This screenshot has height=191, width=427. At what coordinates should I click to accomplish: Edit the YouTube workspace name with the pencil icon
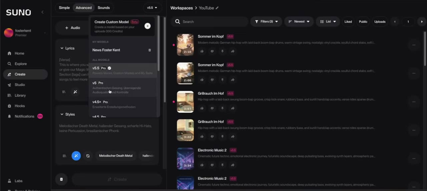(217, 8)
